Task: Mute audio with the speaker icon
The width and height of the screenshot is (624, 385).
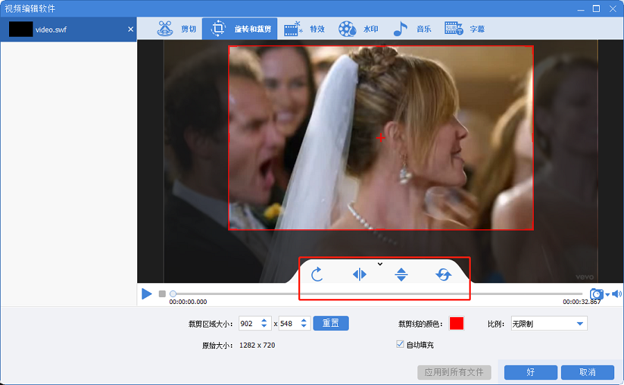Action: point(616,294)
